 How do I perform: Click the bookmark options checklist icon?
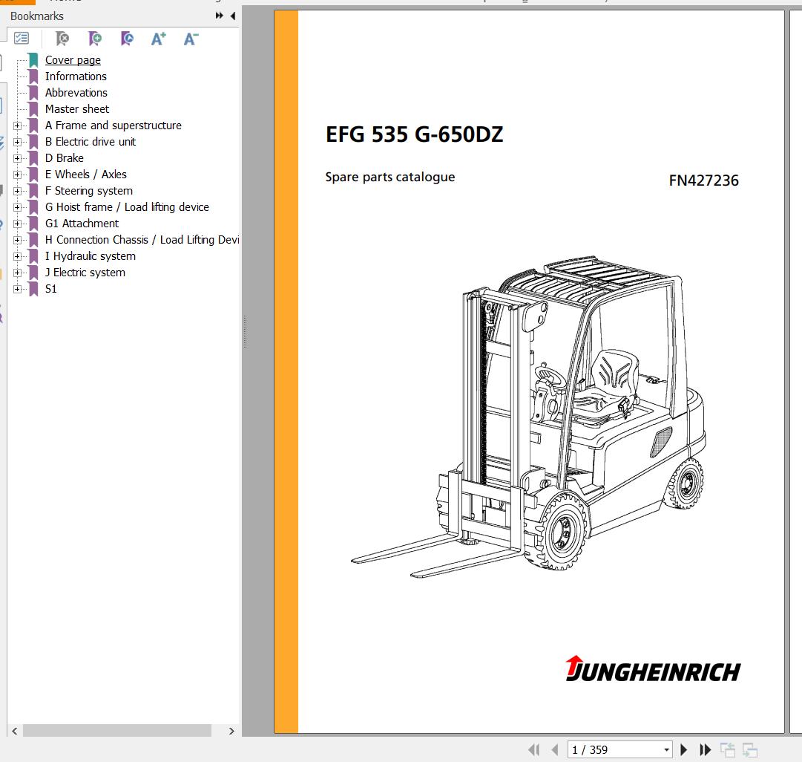tap(22, 39)
